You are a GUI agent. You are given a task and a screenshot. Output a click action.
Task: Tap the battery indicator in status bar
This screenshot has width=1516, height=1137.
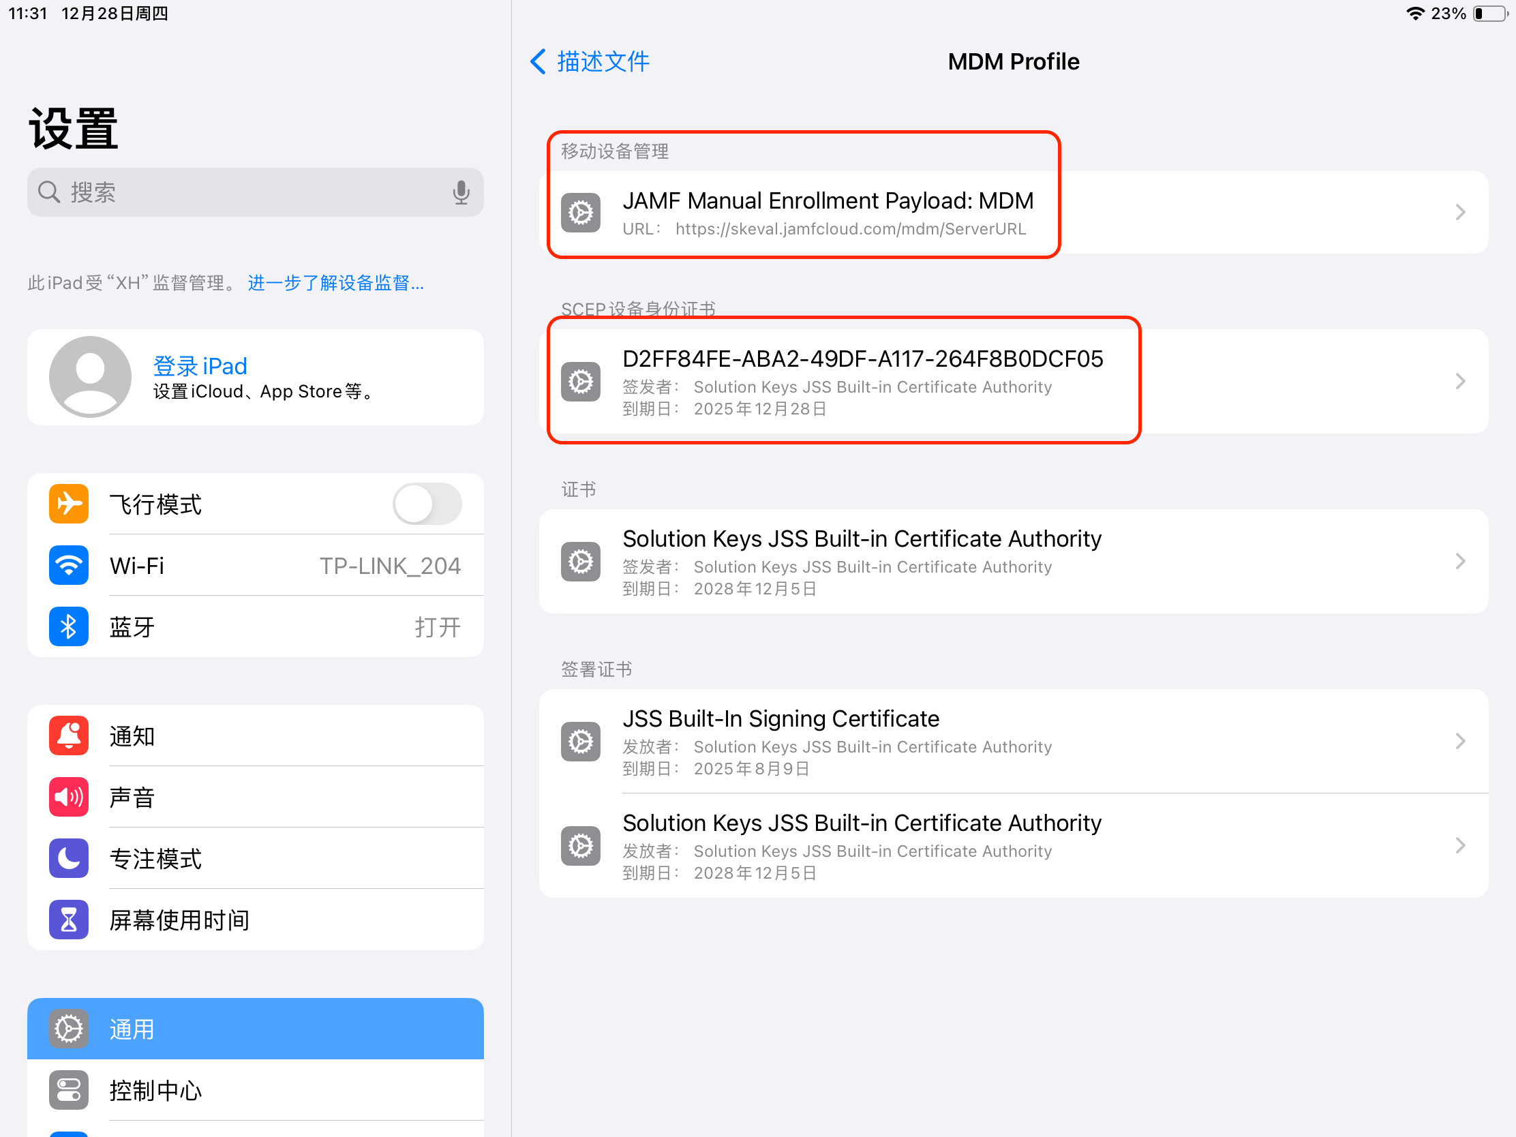coord(1491,14)
